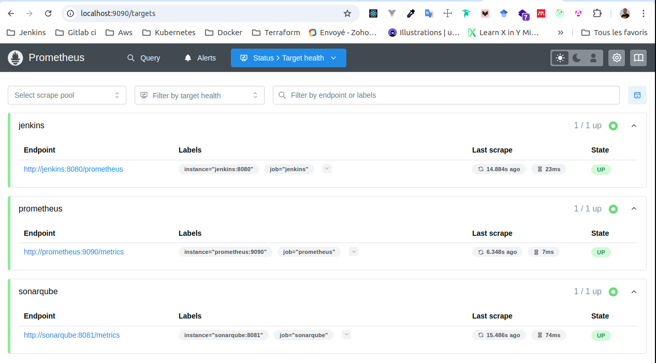Open the jenkins:8080/prometheus endpoint link
This screenshot has height=363, width=656.
point(74,169)
